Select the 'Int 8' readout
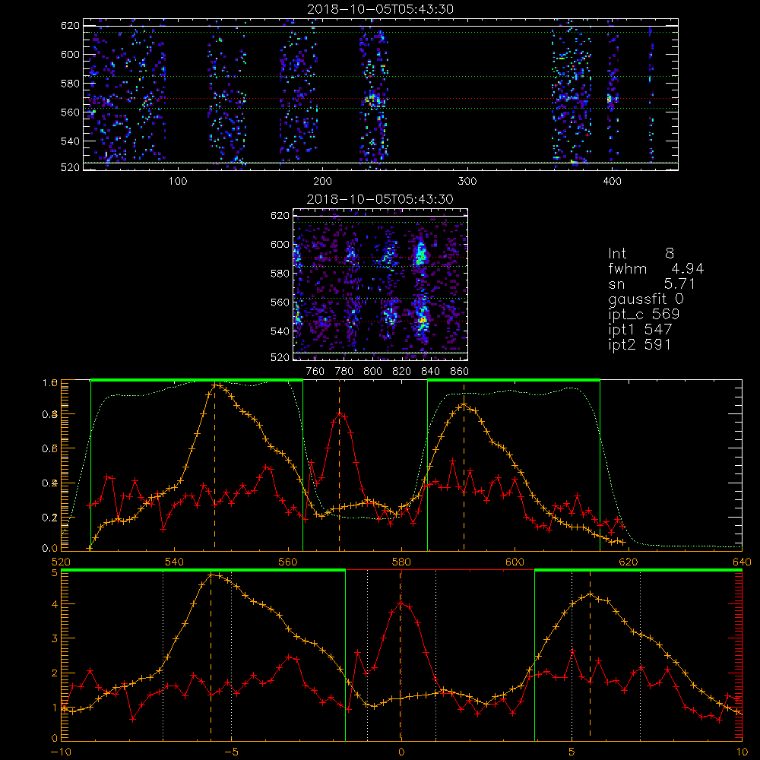The image size is (760, 760). (641, 254)
